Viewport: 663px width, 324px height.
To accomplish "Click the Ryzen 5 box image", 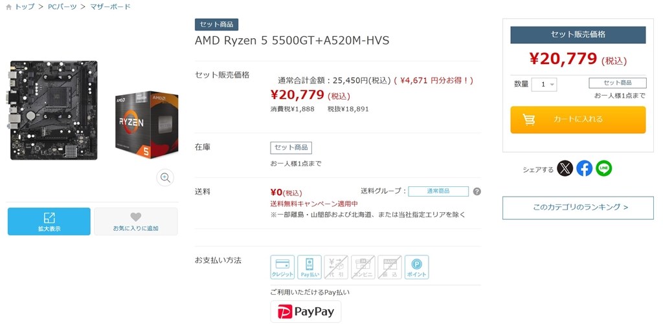I will tap(147, 125).
